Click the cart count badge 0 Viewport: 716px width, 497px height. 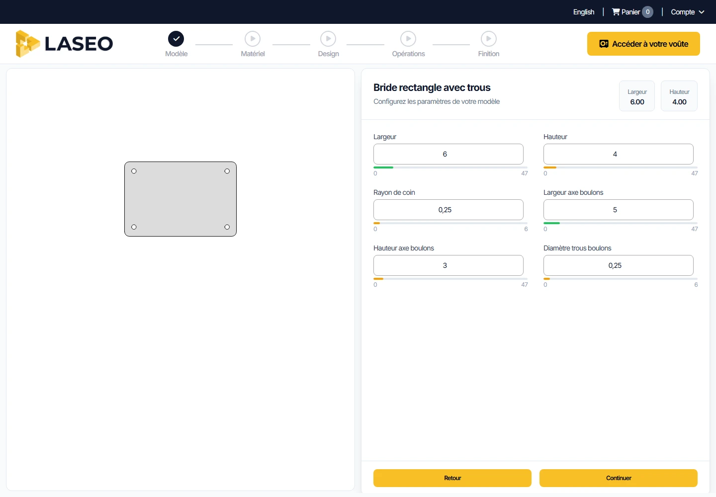pyautogui.click(x=647, y=12)
